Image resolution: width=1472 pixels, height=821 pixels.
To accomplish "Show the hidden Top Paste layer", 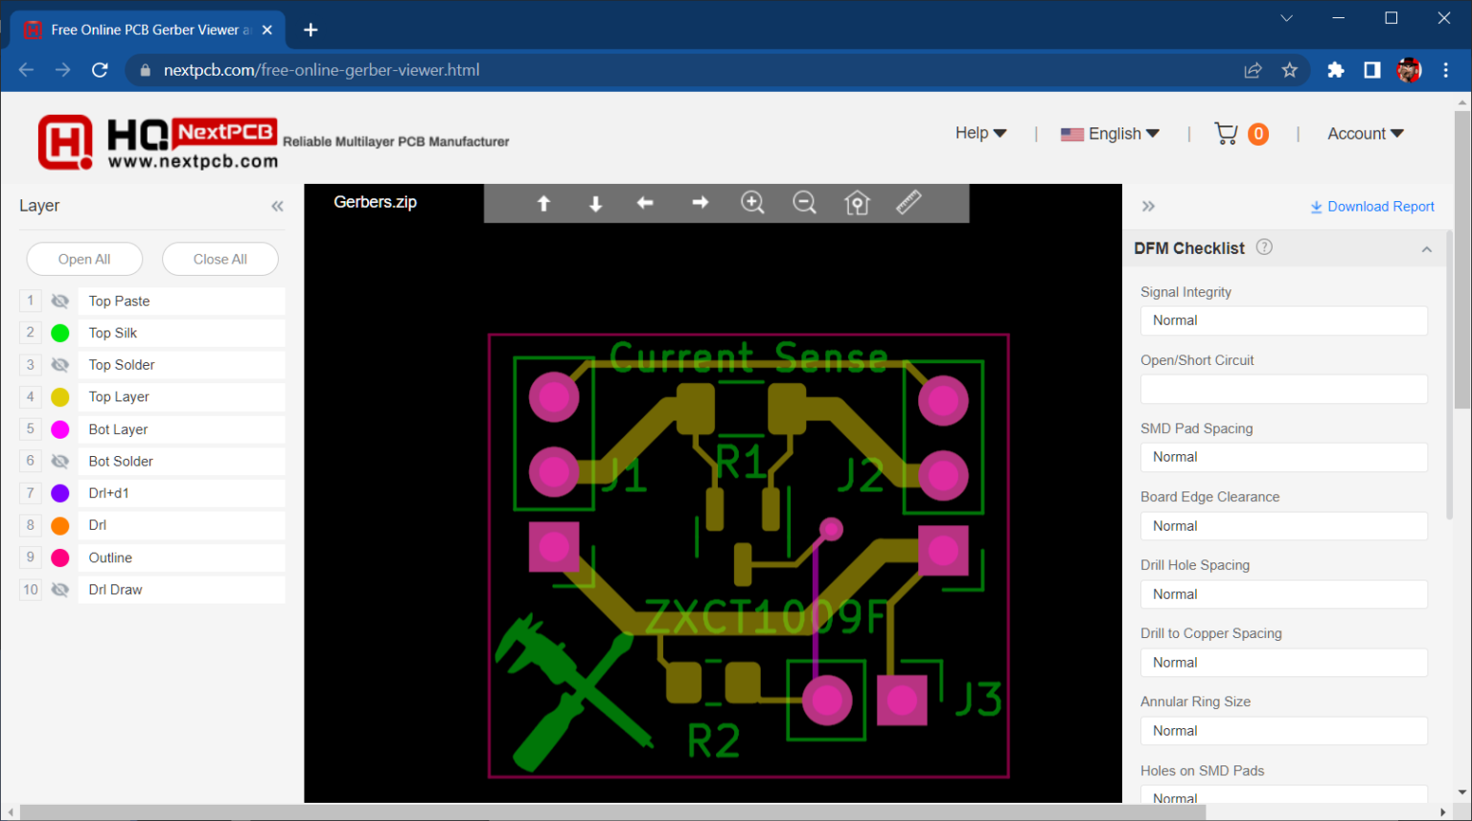I will (x=59, y=301).
